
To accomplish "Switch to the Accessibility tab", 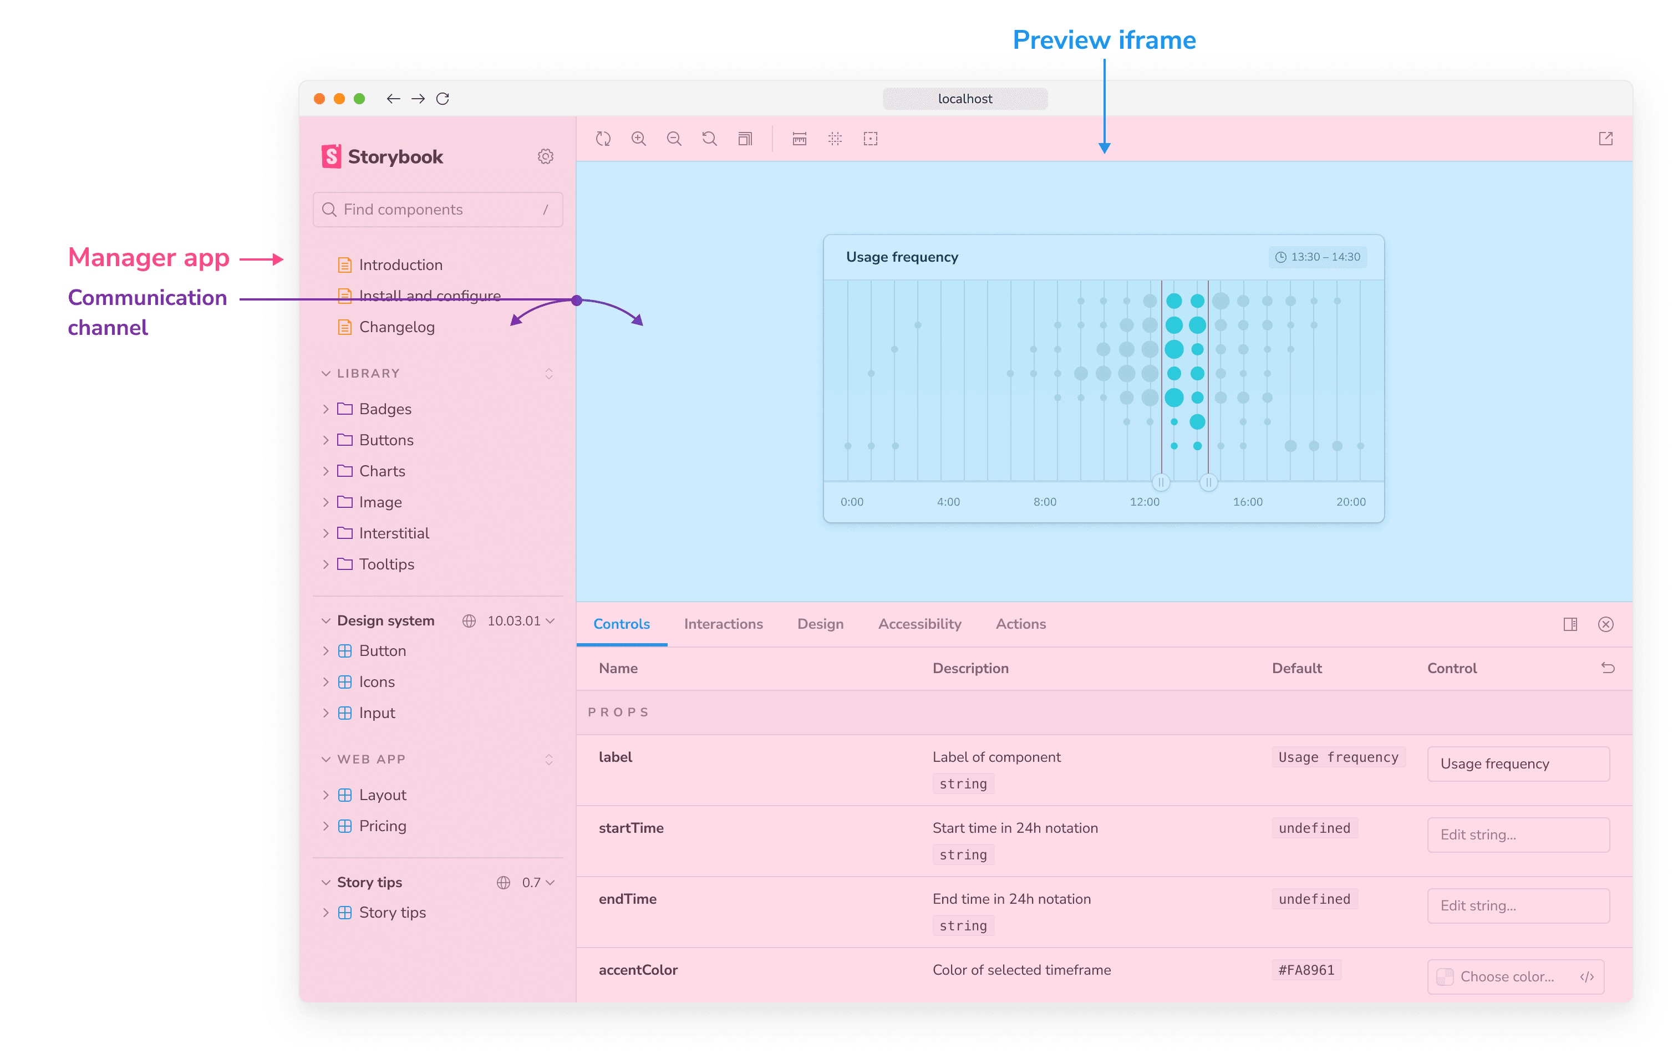I will [920, 623].
